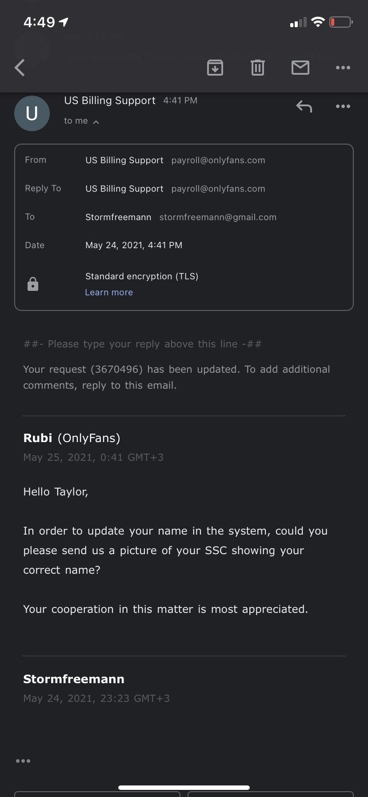Tap the Stormfreemann comment header

point(74,679)
